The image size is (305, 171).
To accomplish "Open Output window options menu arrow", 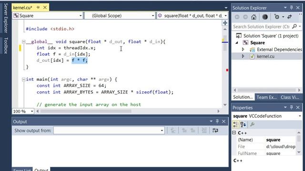I will (x=211, y=122).
